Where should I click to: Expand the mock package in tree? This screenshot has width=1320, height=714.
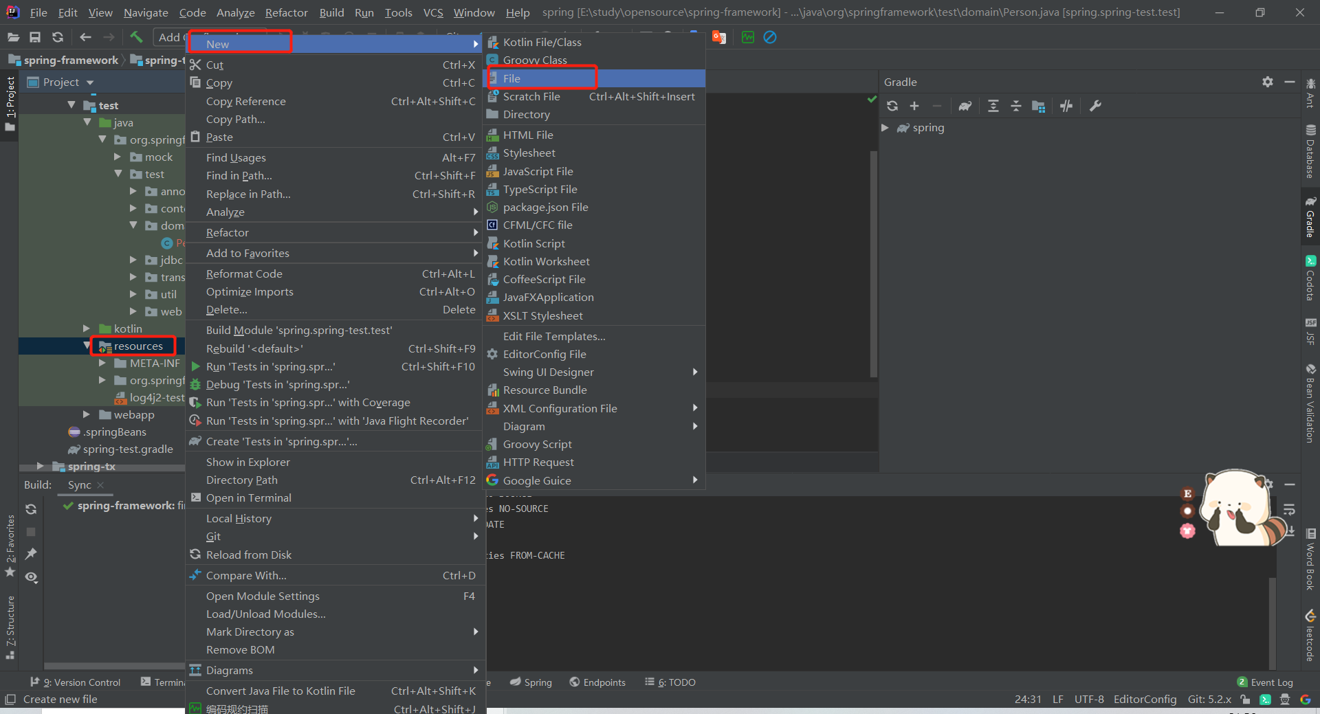(118, 157)
